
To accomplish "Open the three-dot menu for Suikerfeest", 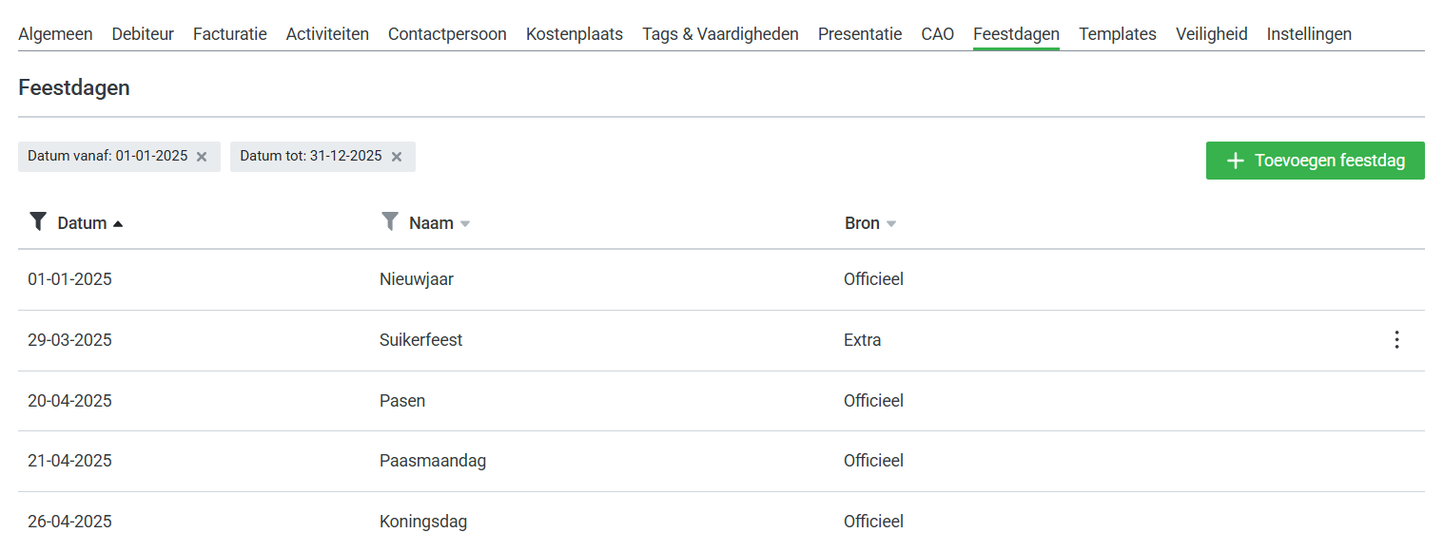I will (x=1396, y=340).
